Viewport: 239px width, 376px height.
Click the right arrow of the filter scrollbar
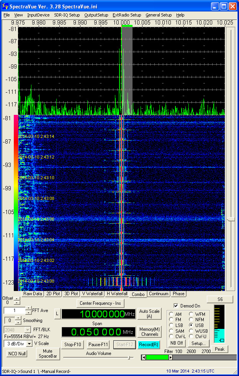point(170,358)
